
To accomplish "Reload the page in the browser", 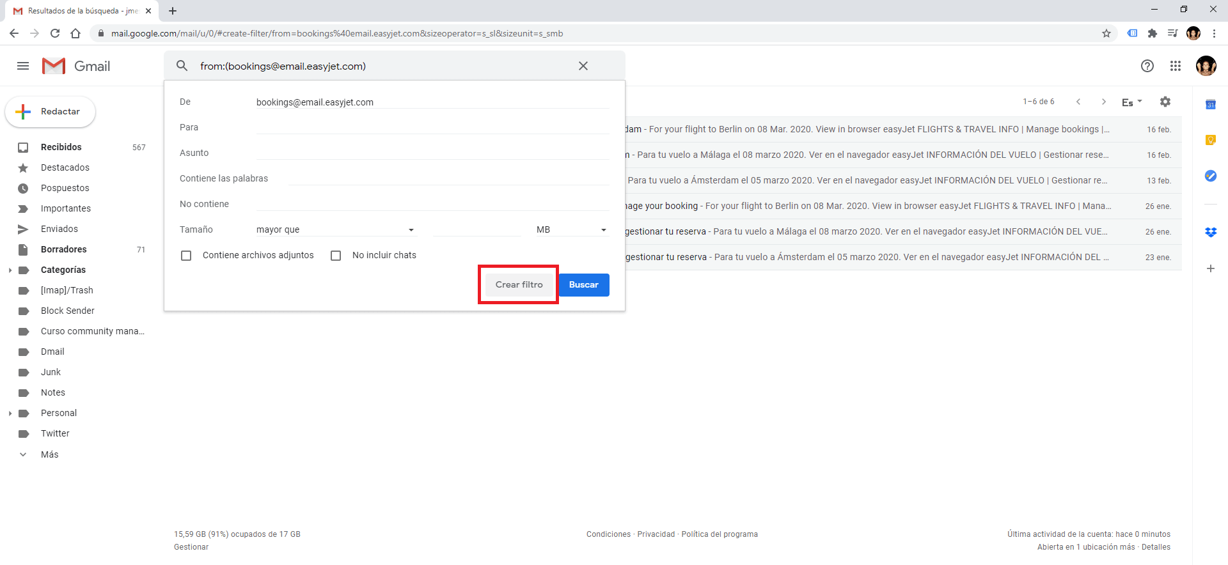I will (55, 33).
